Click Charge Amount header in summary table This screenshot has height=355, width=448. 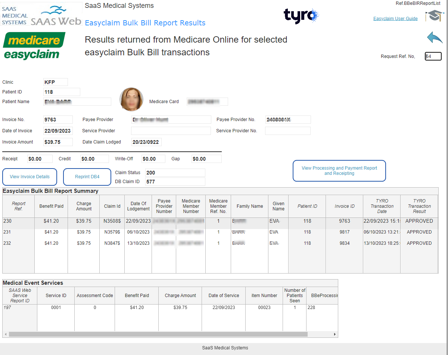coord(84,206)
